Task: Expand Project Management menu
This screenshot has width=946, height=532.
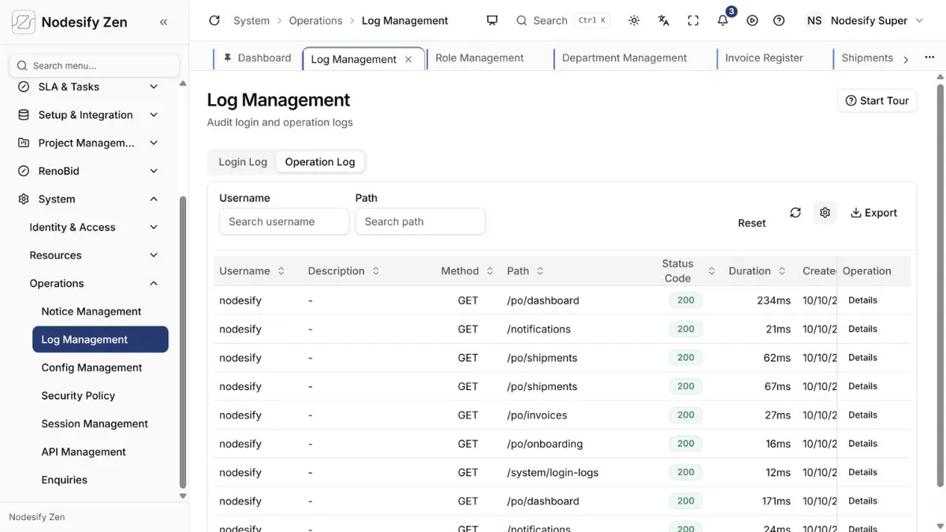Action: (x=154, y=143)
